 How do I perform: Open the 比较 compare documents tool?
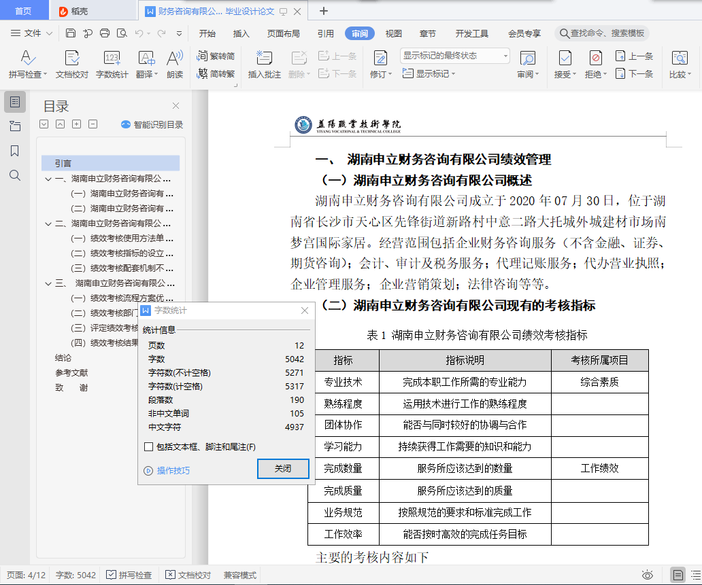pyautogui.click(x=680, y=64)
